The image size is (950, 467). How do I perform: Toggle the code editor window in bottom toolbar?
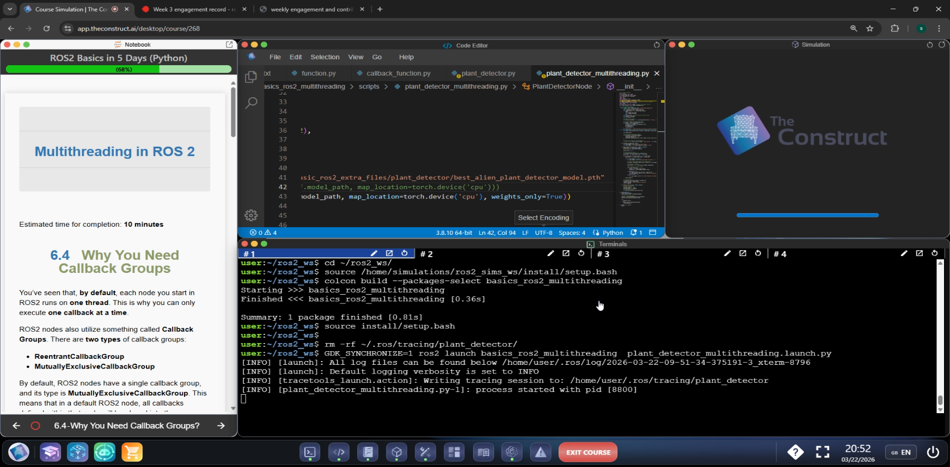point(339,452)
